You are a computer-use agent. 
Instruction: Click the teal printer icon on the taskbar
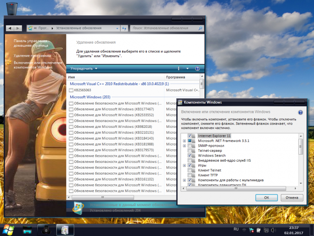(x=27, y=230)
